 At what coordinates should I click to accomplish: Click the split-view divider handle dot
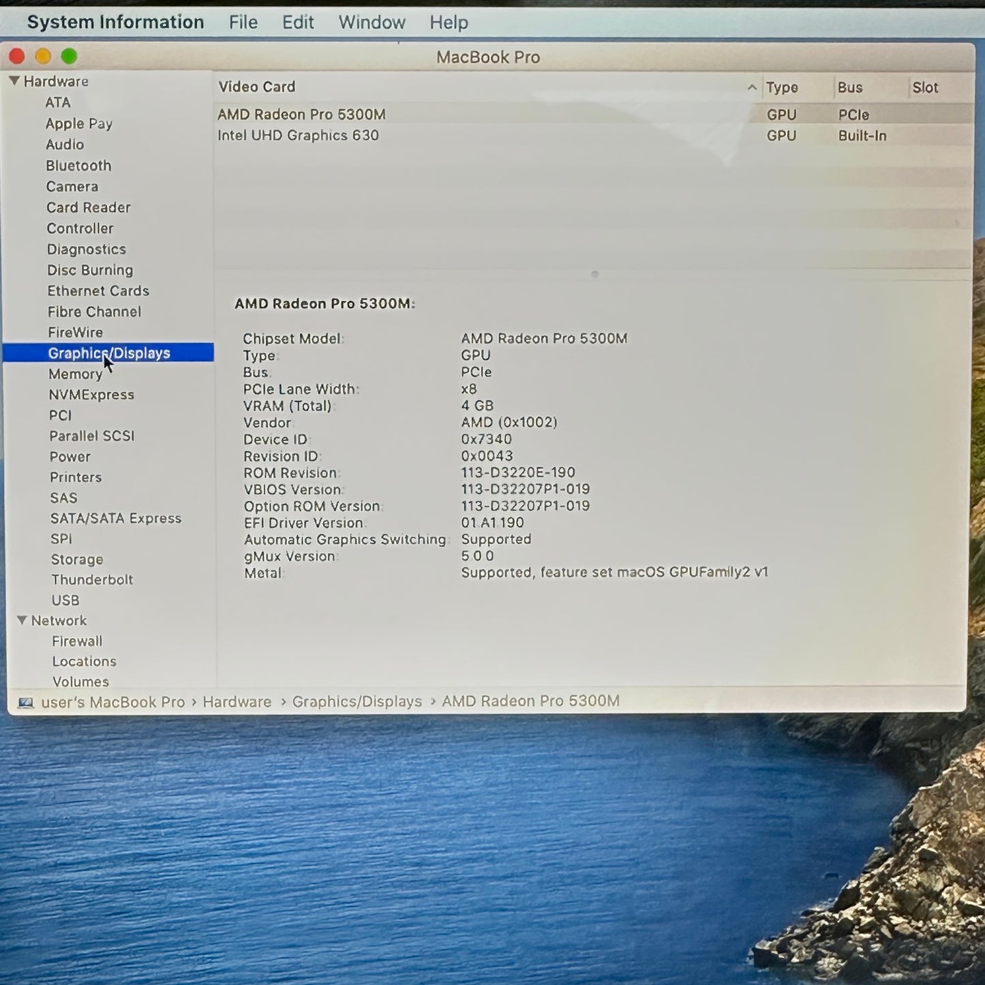595,274
